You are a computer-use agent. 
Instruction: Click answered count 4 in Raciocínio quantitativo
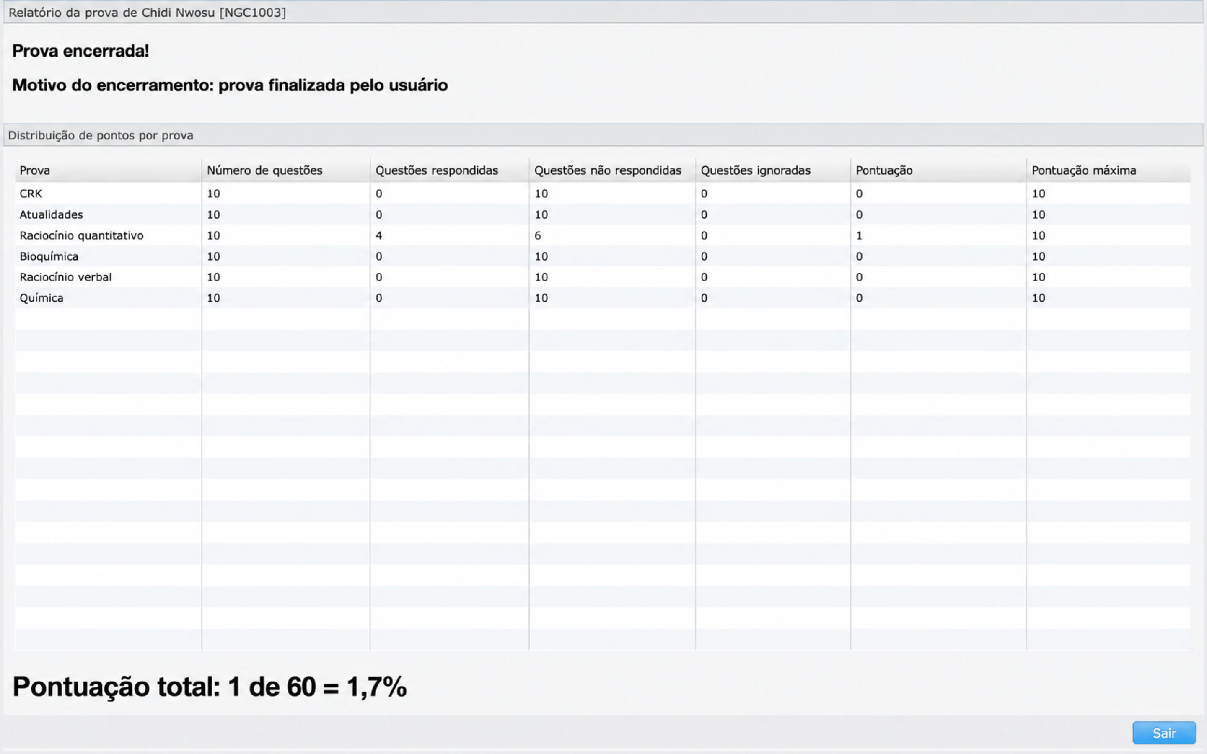(378, 235)
